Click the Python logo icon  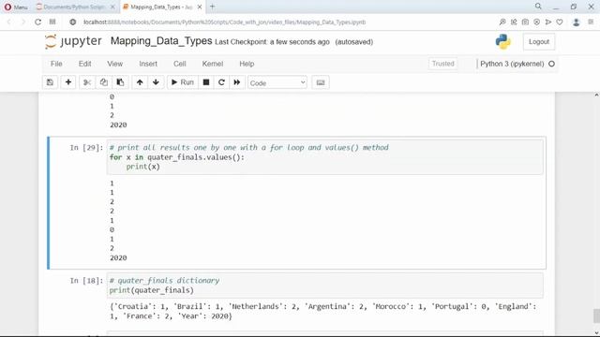pyautogui.click(x=502, y=41)
